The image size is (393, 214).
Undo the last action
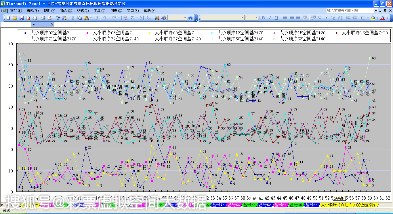click(104, 18)
